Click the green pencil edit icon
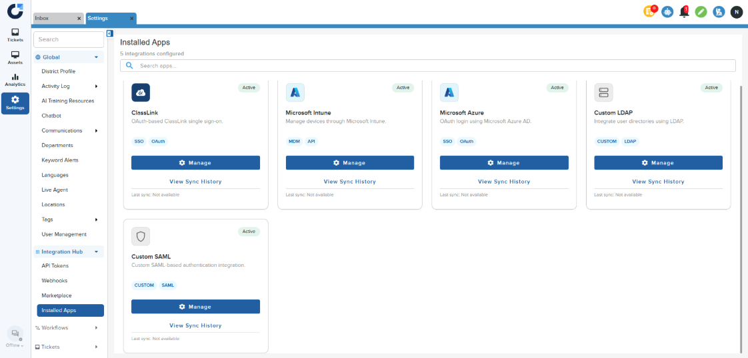 701,11
